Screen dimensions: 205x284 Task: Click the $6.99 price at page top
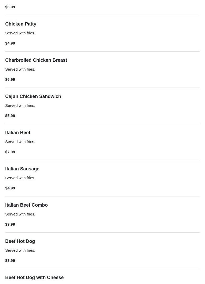click(x=10, y=7)
